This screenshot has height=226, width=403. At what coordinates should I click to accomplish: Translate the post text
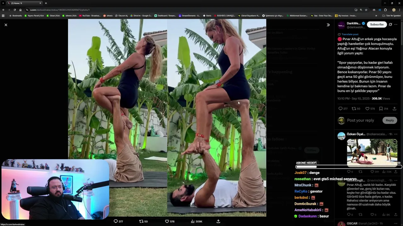(350, 34)
